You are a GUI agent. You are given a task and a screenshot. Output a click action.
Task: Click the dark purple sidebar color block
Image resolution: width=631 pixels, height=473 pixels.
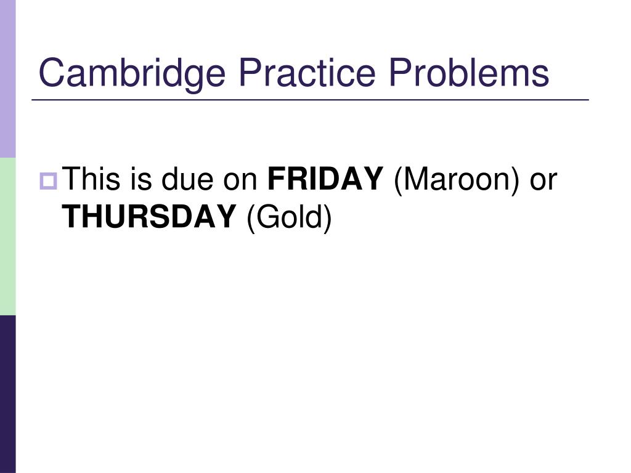(x=7, y=394)
